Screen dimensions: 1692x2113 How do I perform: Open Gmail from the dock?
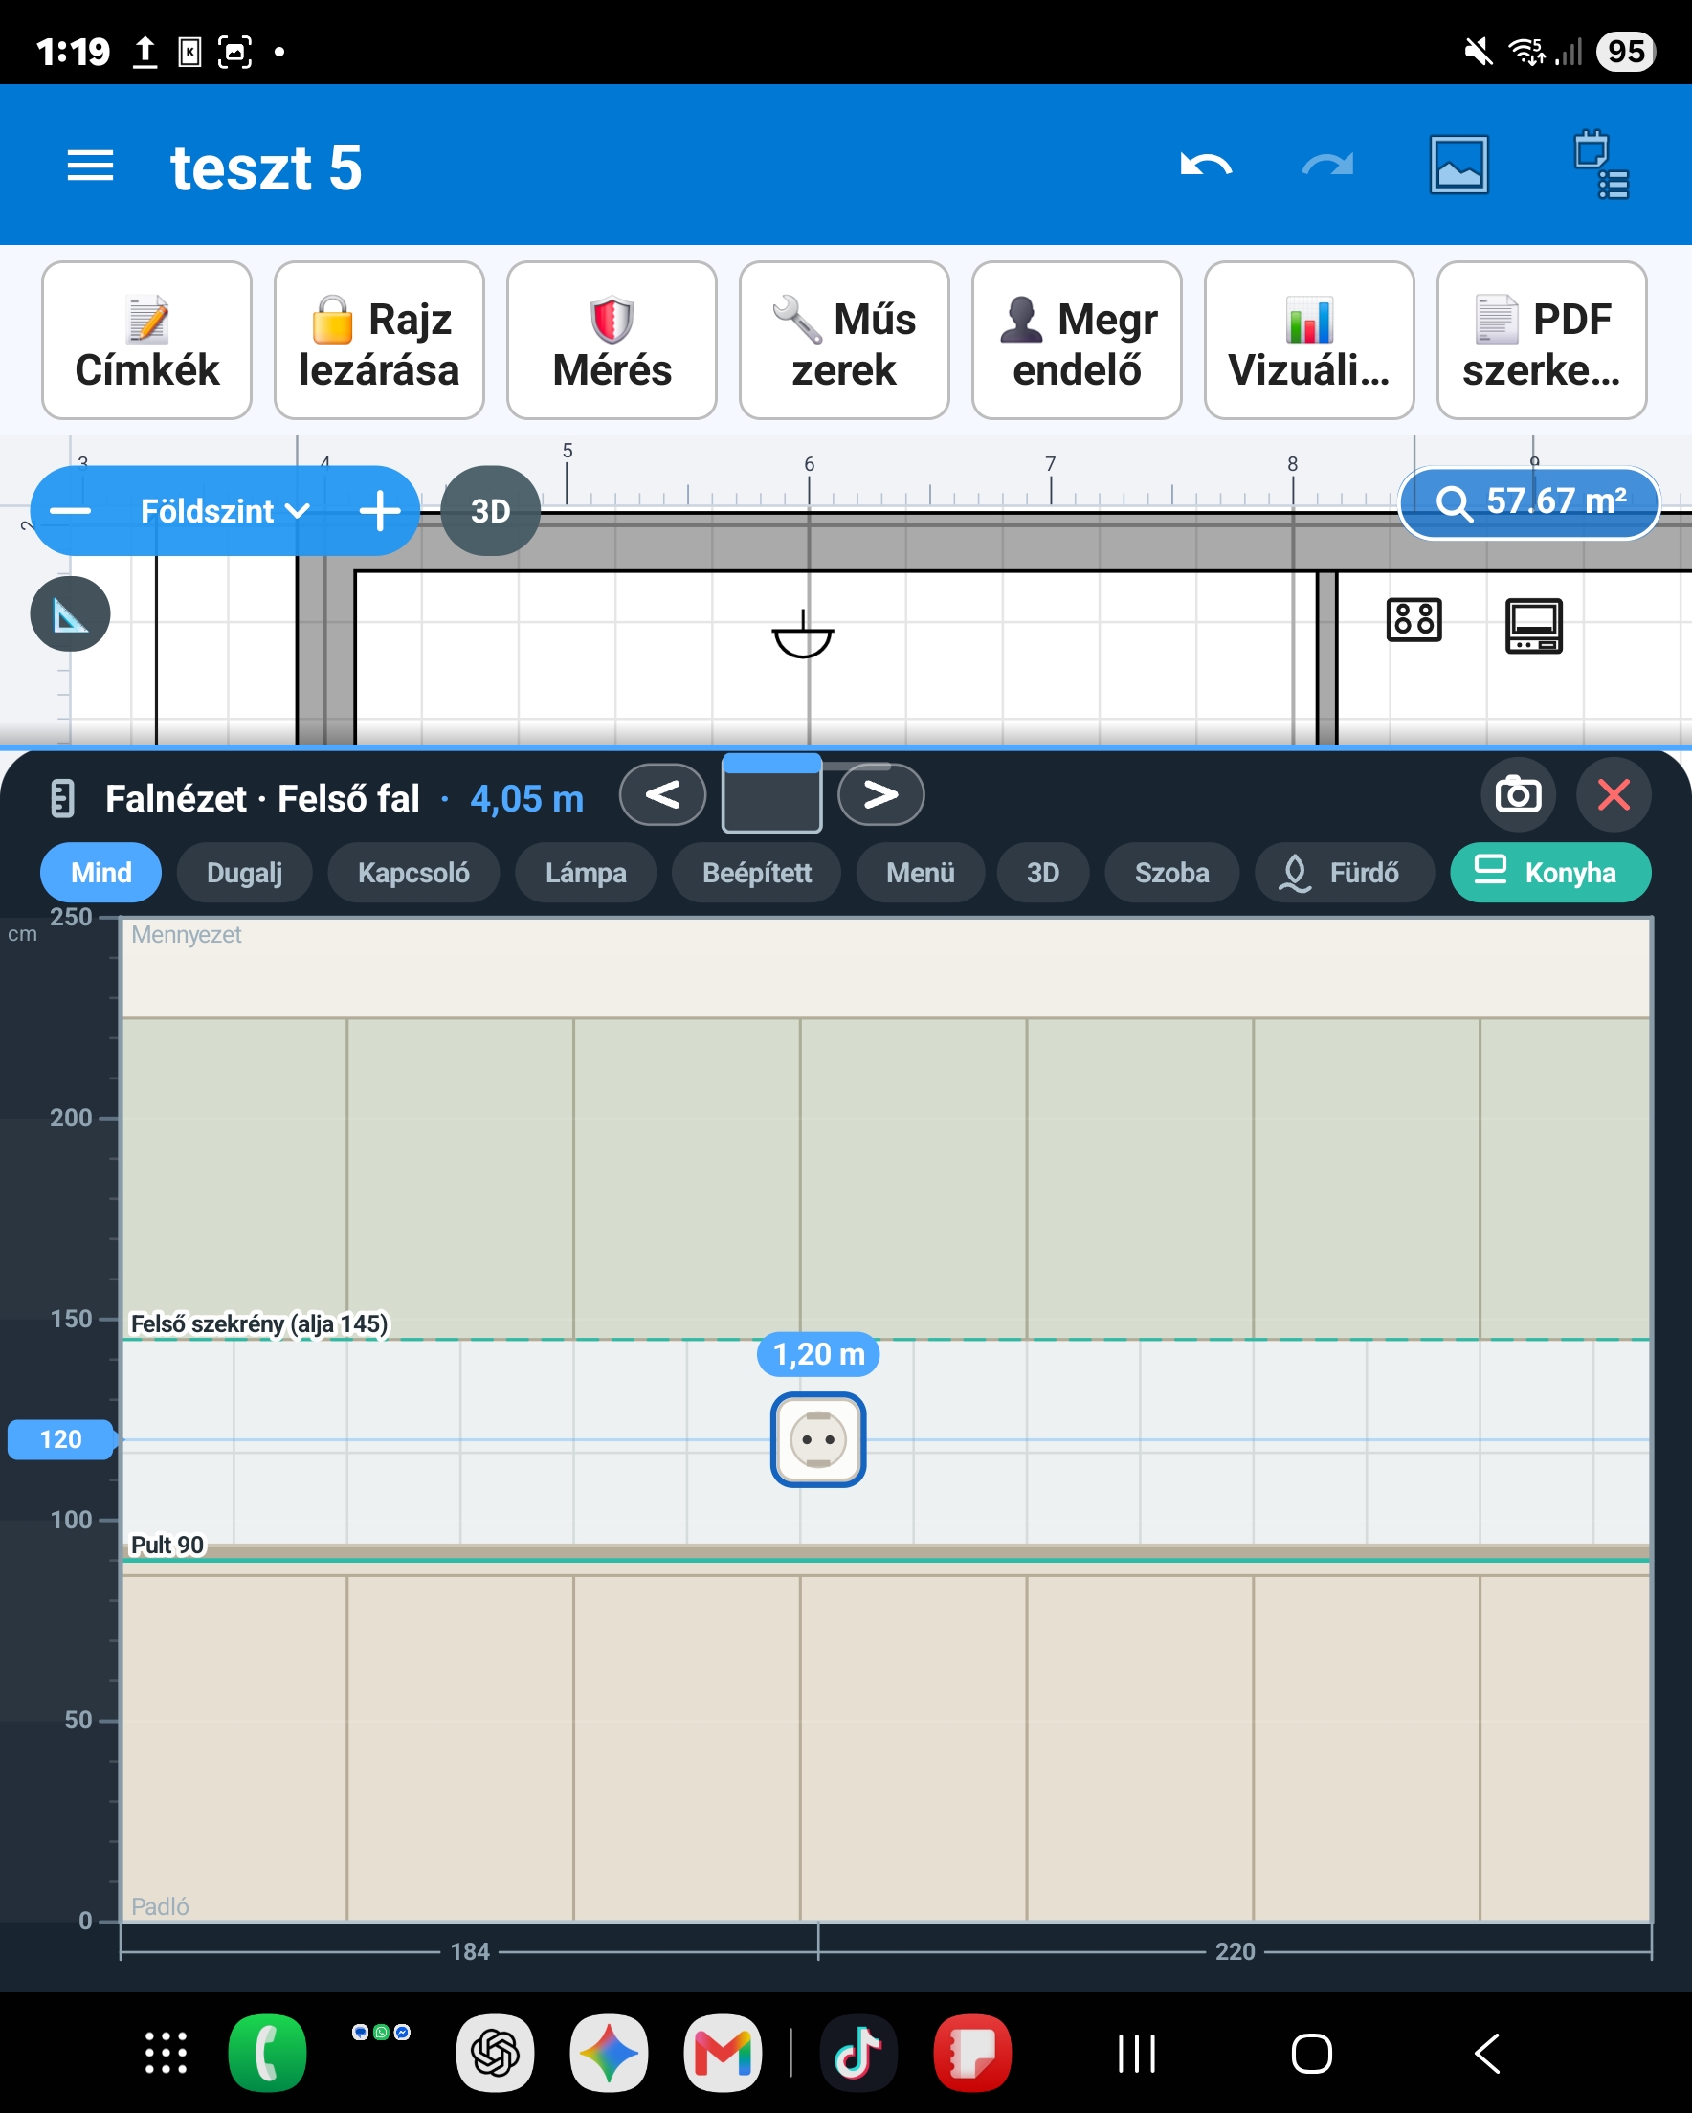click(x=723, y=2053)
